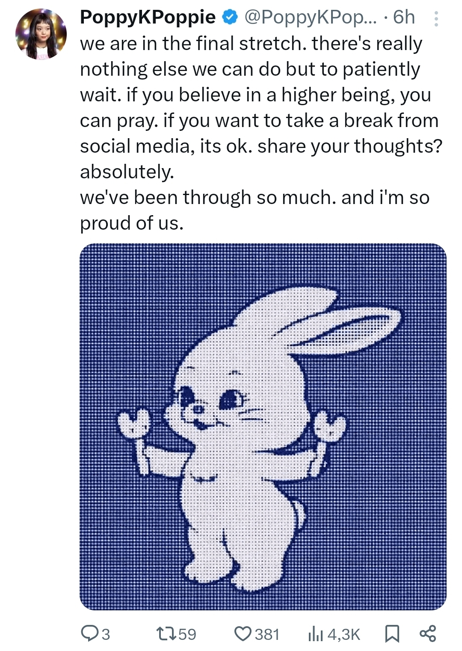
Task: Click the retweet count 59
Action: (187, 634)
